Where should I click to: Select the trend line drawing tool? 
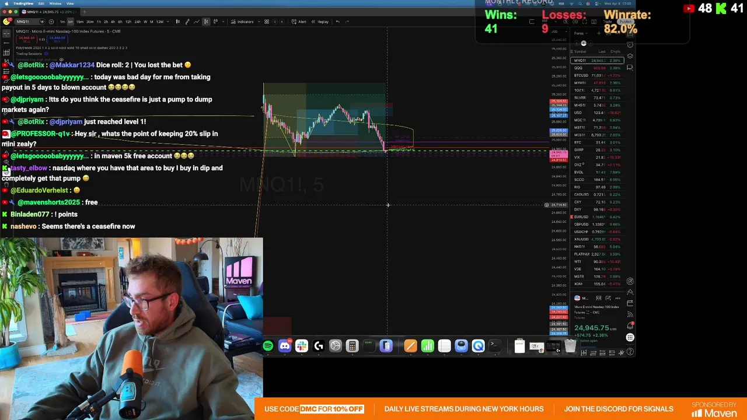(6, 43)
